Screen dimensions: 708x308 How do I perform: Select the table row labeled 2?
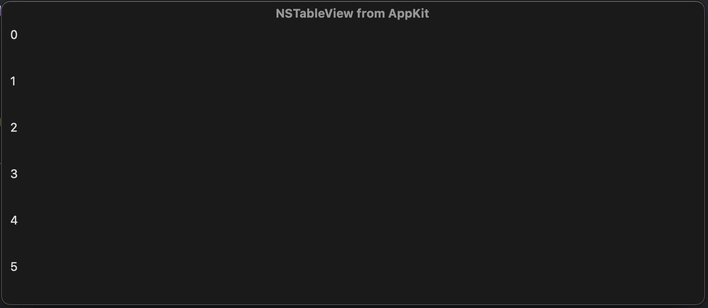[354, 128]
